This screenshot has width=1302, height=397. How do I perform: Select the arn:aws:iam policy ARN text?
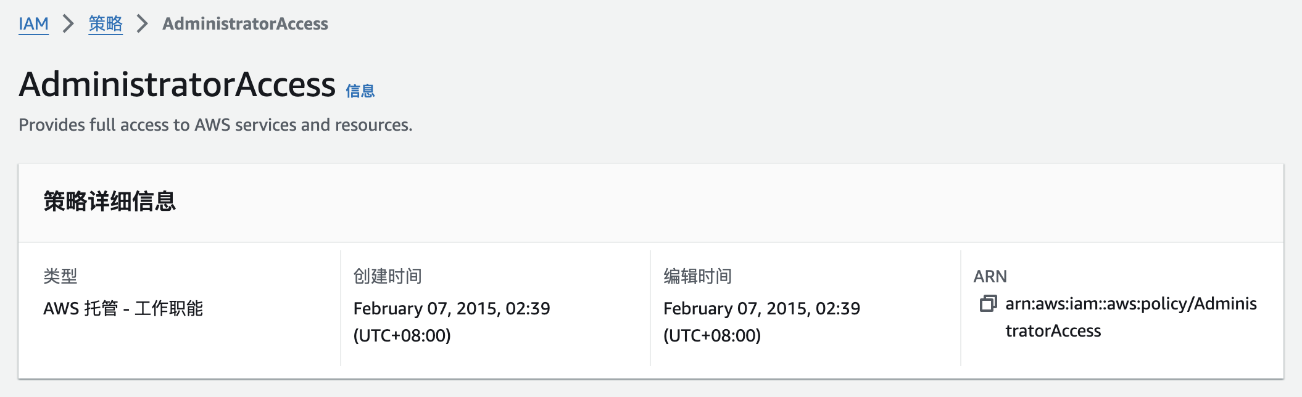(1130, 304)
